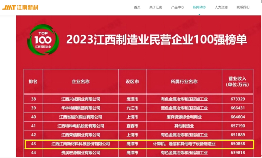Click revenue value 666431
The height and width of the screenshot is (158, 262).
238,108
